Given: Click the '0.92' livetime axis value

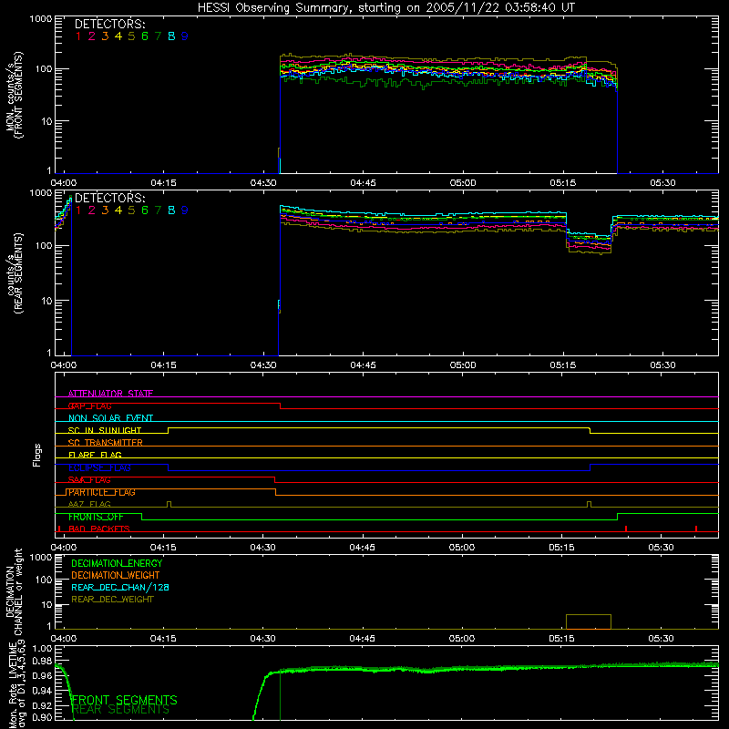Looking at the screenshot, I should pos(41,703).
